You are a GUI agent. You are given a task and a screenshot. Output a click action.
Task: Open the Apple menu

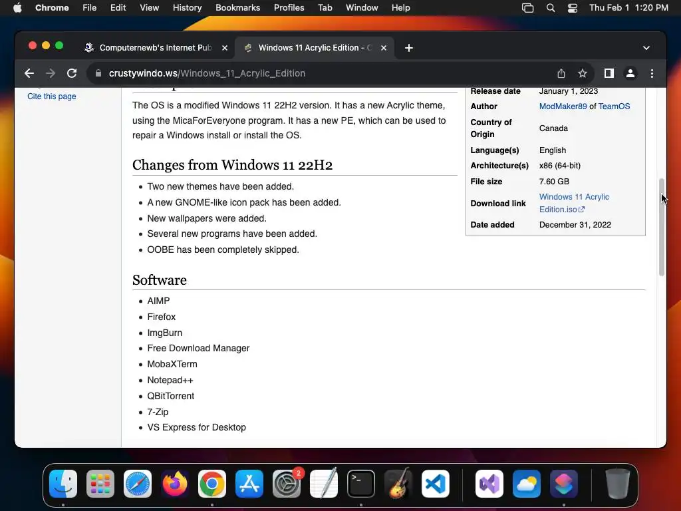point(17,8)
